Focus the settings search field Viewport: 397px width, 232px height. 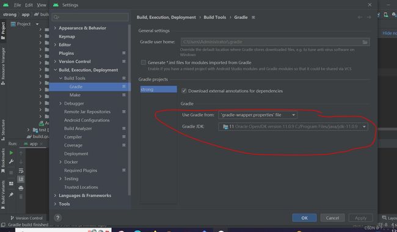[x=90, y=17]
